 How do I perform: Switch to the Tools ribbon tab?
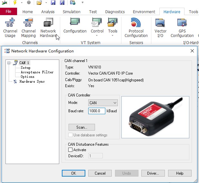tap(193, 12)
